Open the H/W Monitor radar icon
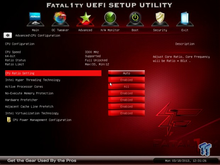The image size is (220, 165). 110,19
